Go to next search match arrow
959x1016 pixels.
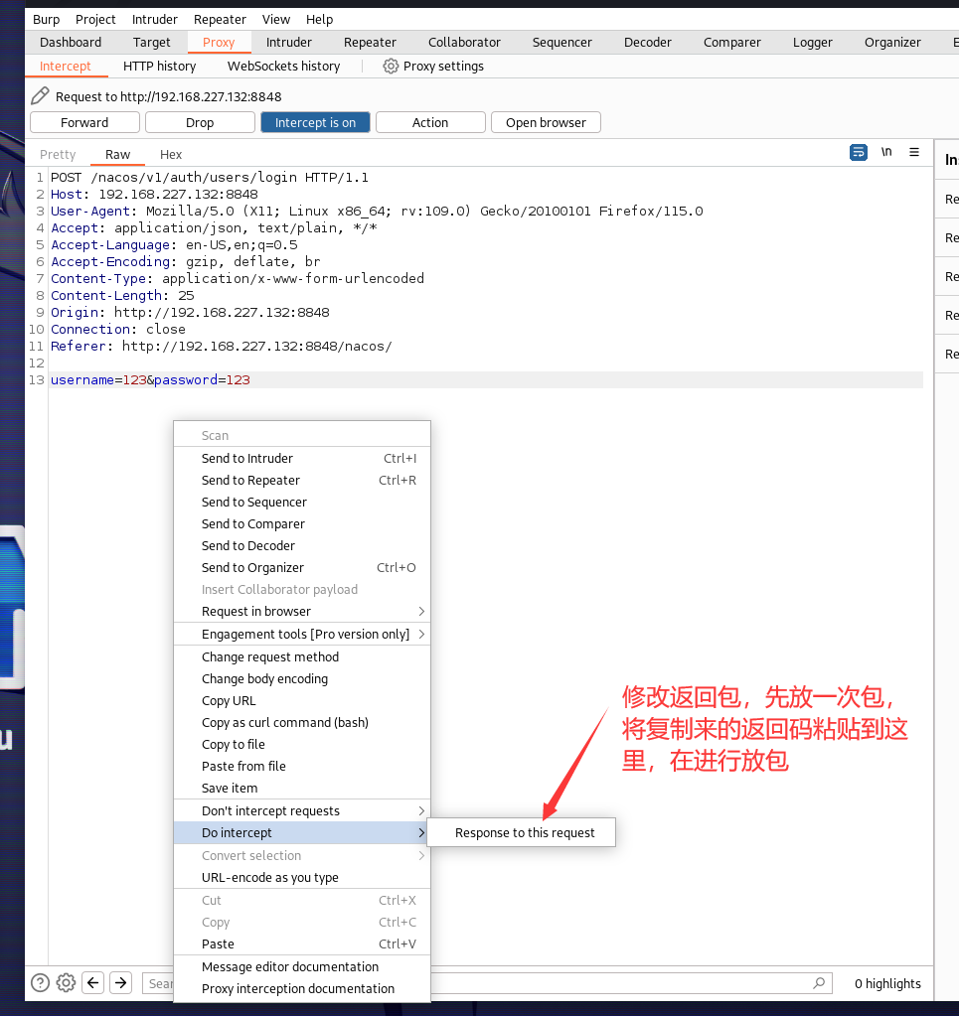[120, 983]
